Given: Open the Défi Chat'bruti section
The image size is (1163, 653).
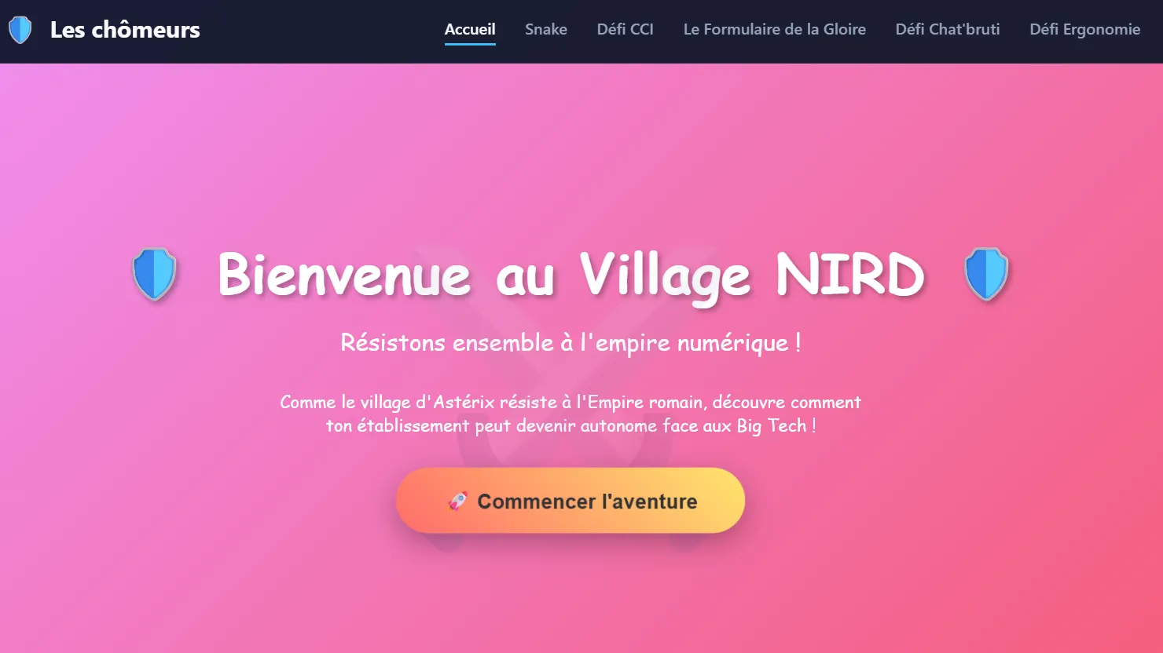Looking at the screenshot, I should click(947, 29).
